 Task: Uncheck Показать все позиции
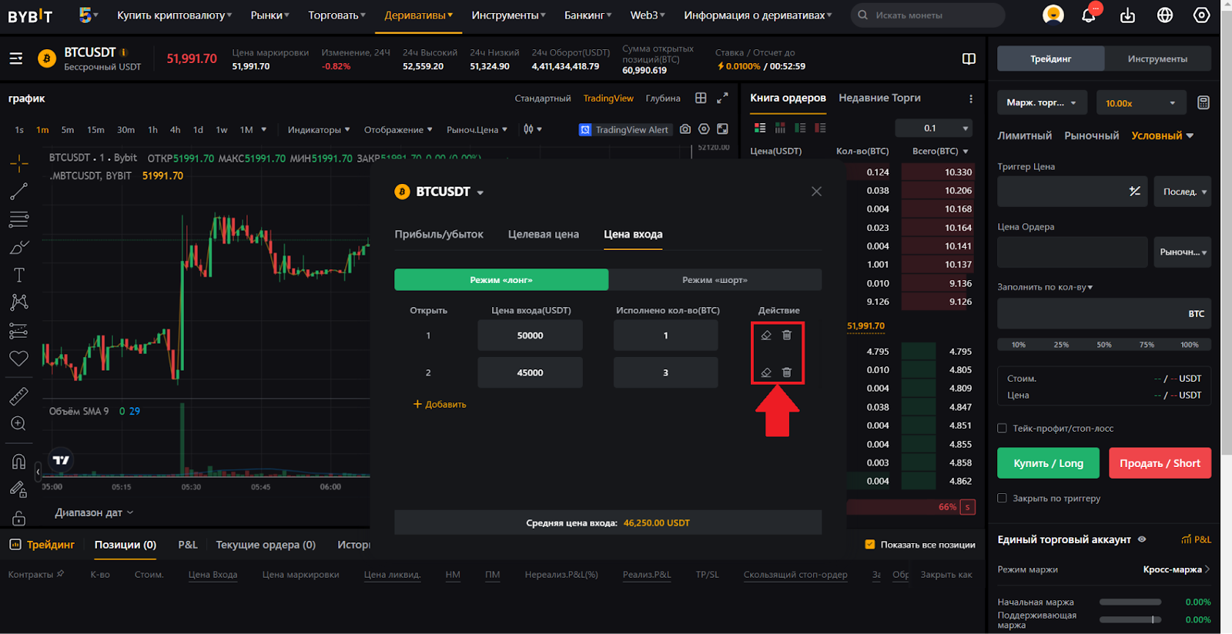(869, 545)
